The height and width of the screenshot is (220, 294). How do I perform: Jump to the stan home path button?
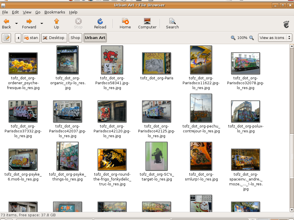tap(31, 38)
